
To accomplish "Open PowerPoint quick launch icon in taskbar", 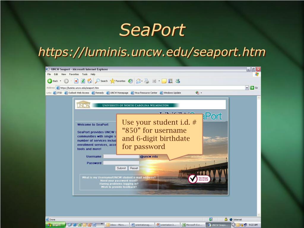I will (x=89, y=225).
